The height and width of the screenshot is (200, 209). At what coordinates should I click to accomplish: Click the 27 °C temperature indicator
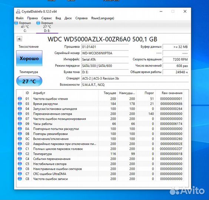pos(29,81)
